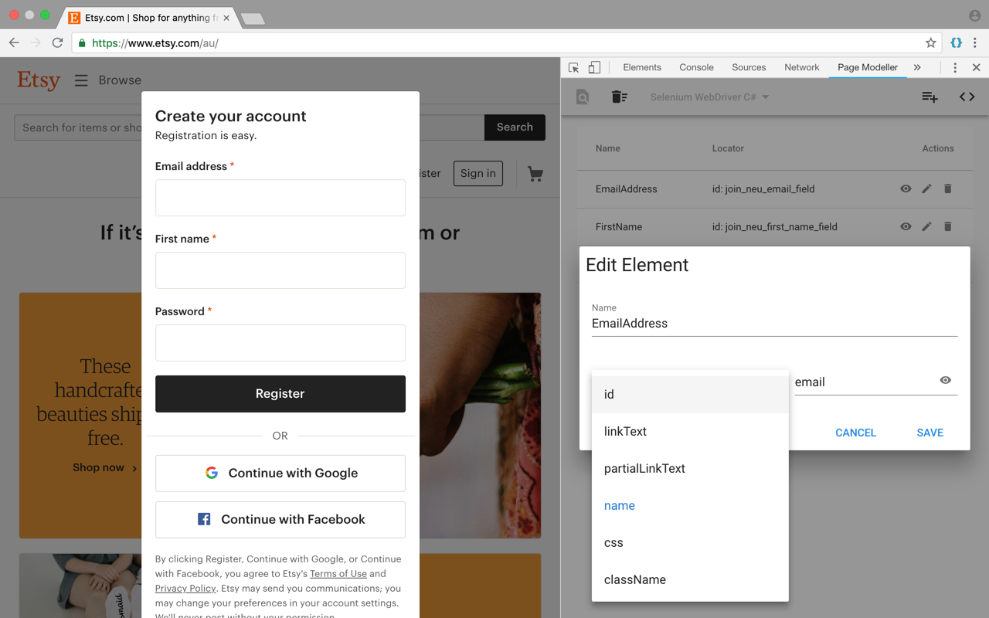The width and height of the screenshot is (989, 618).
Task: Click the browser forward arrow
Action: [36, 43]
